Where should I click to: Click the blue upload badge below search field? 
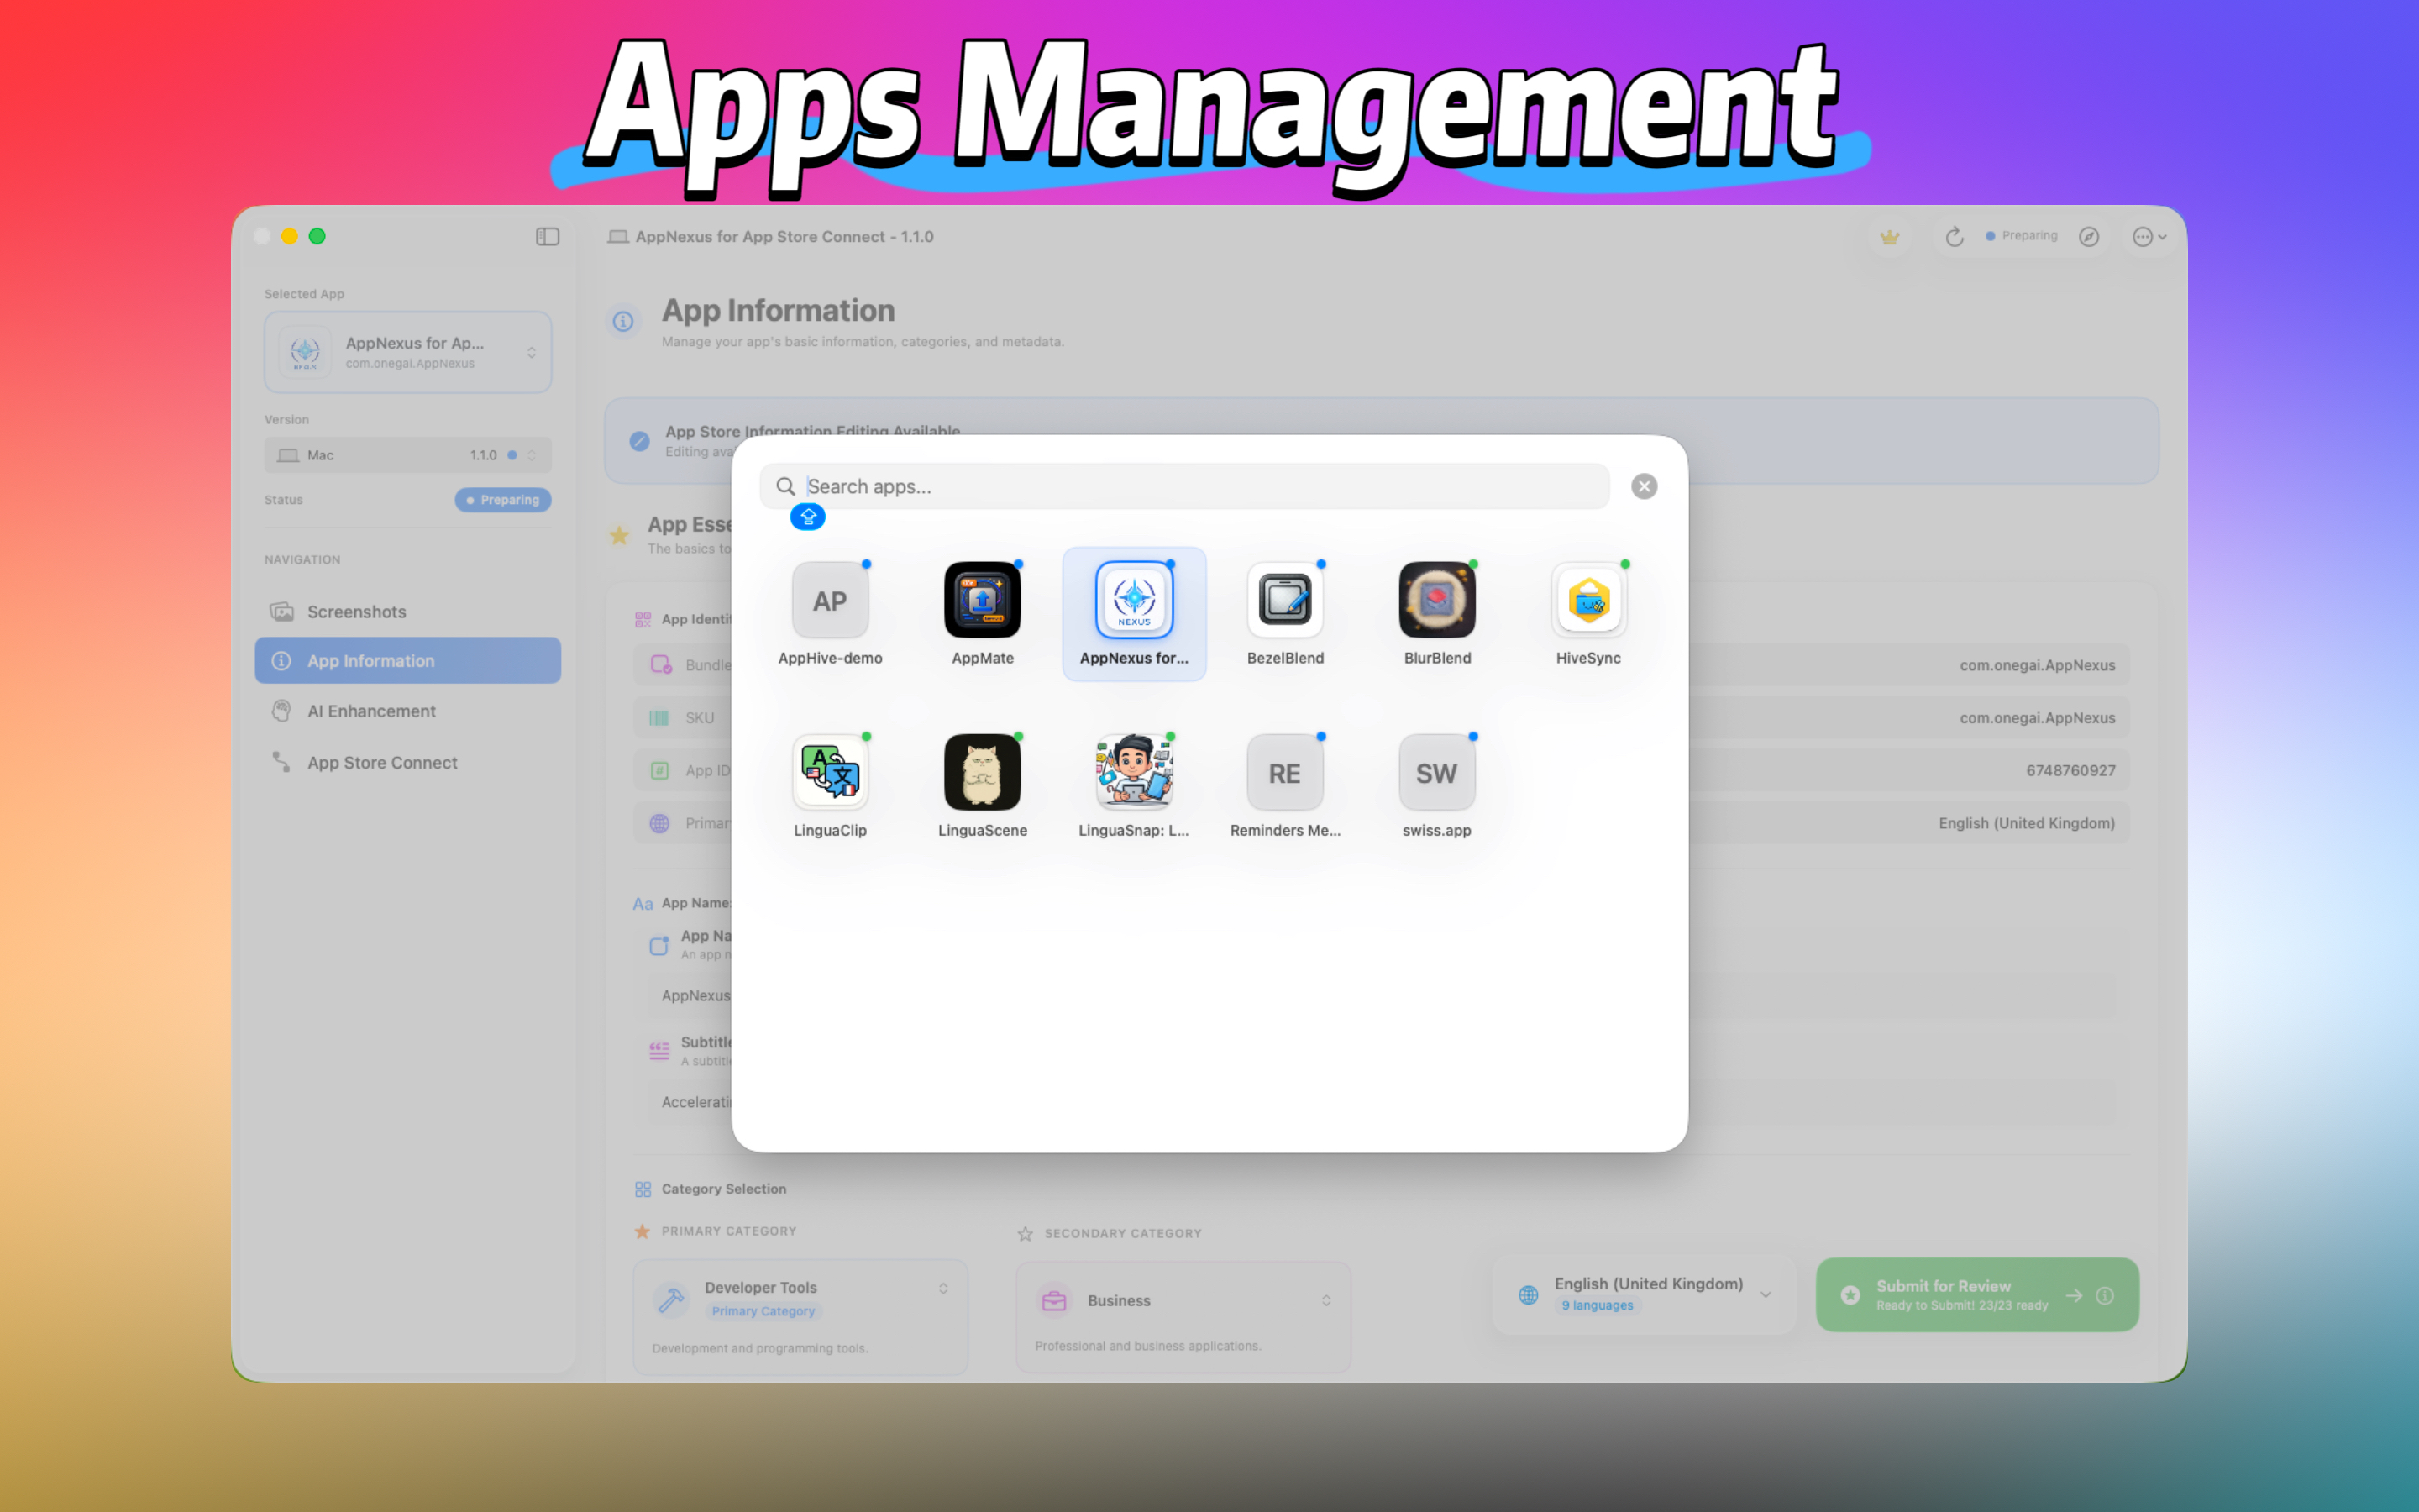point(808,517)
